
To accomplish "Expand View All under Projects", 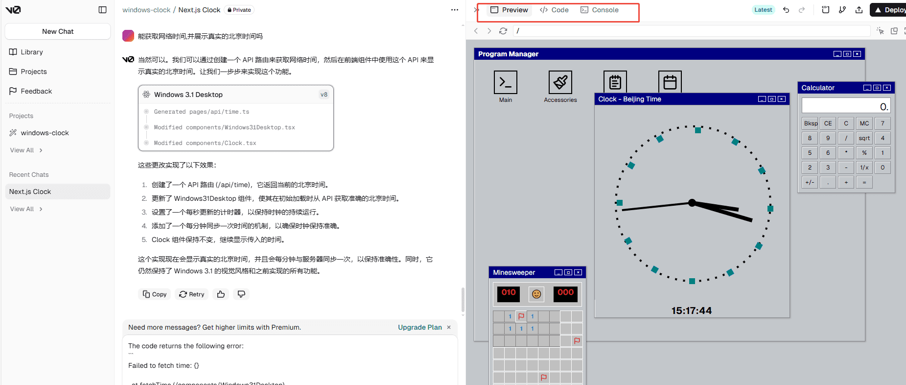I will point(26,150).
